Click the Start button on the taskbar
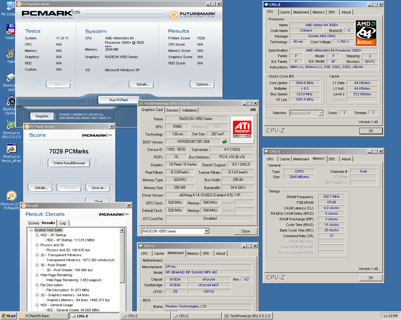401x320 pixels. (x=8, y=316)
